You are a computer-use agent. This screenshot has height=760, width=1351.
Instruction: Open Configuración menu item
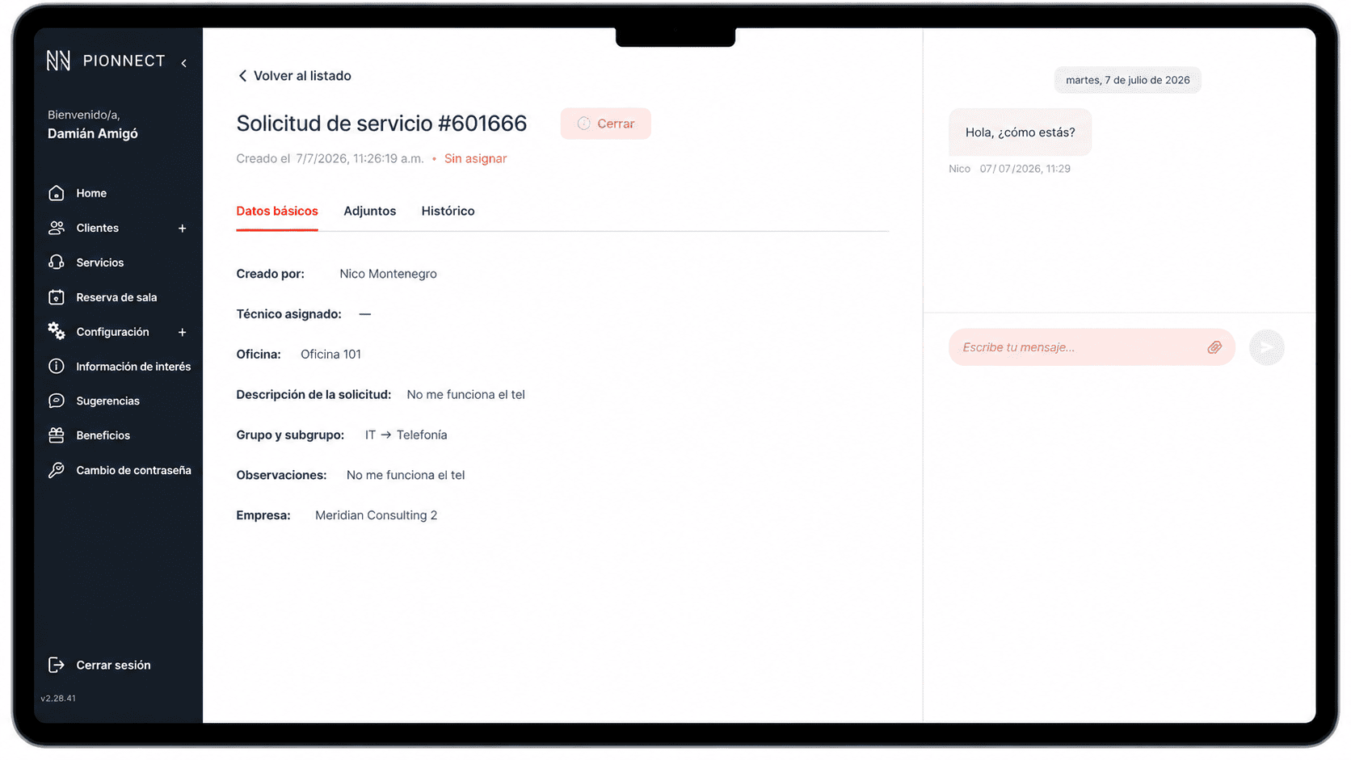(112, 332)
